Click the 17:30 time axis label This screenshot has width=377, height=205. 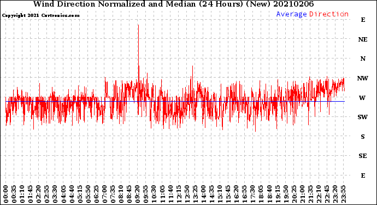point(252,194)
